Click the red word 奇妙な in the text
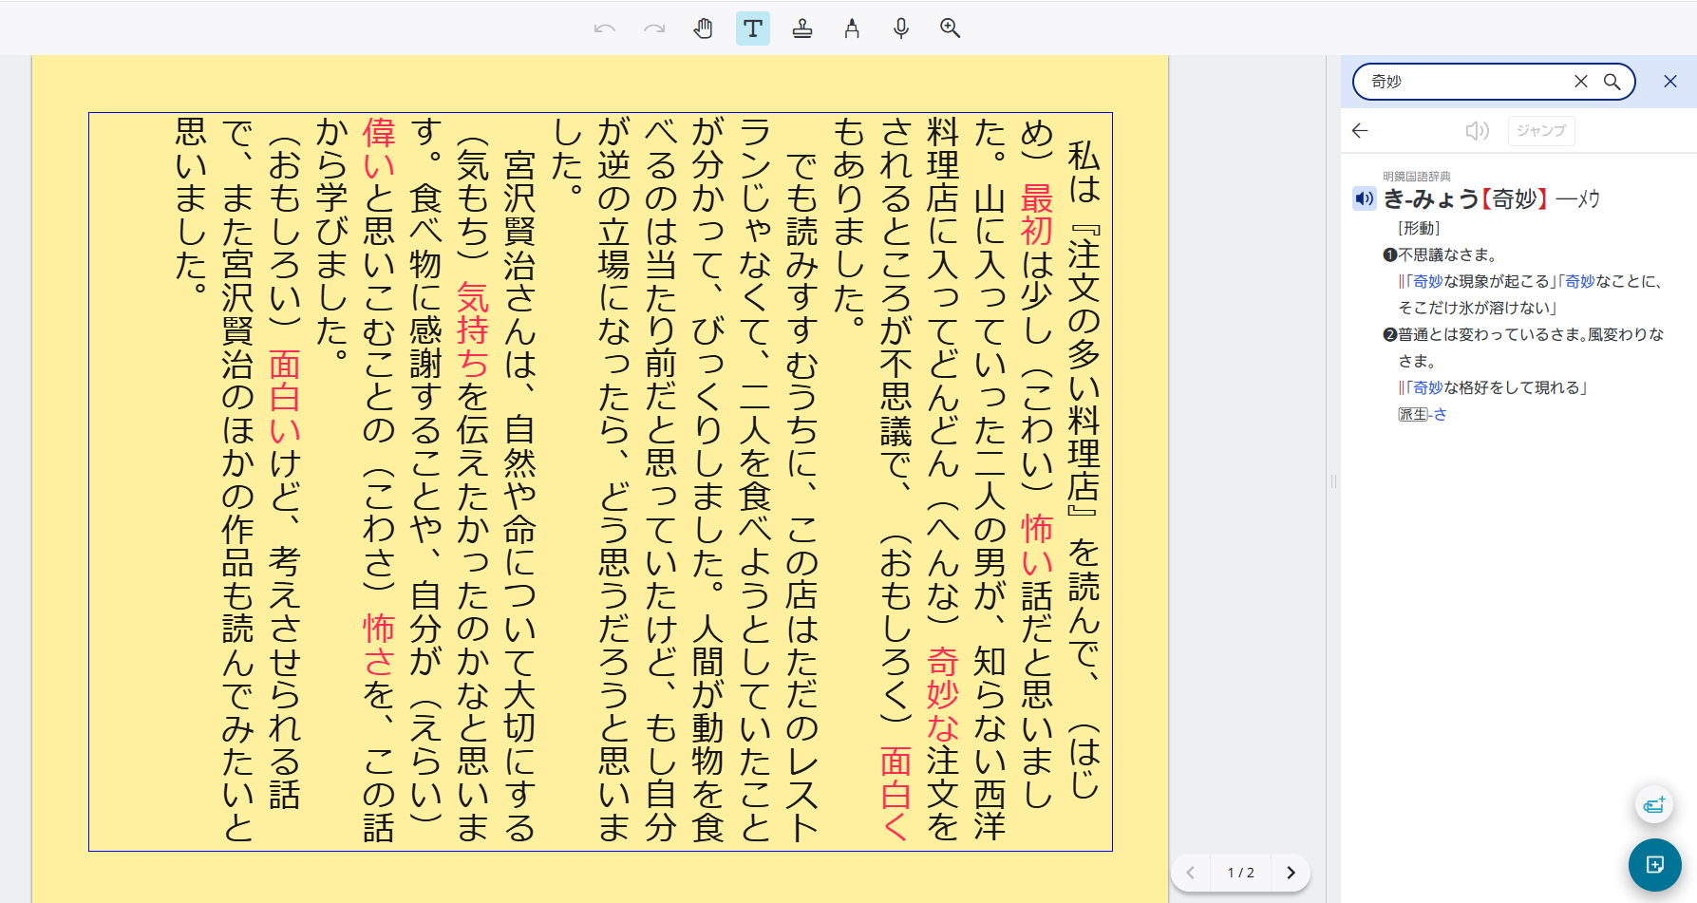 pyautogui.click(x=942, y=693)
